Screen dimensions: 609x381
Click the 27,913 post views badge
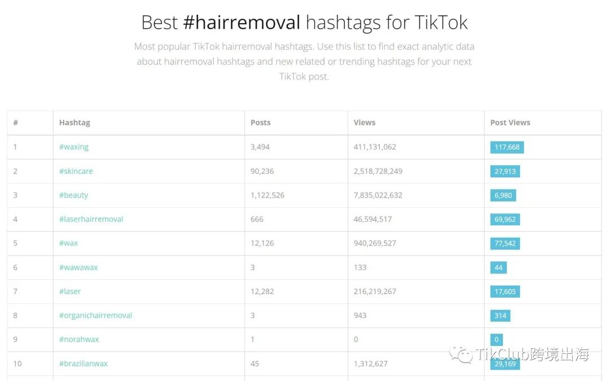pos(505,172)
